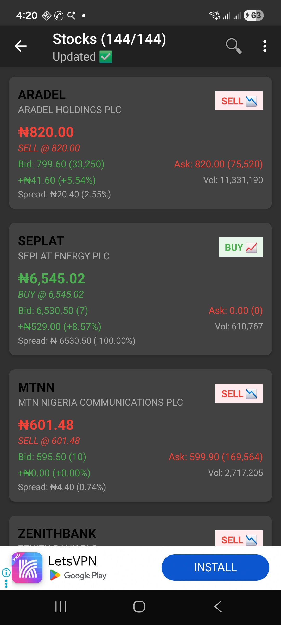Tap the ad info icon

tap(6, 572)
